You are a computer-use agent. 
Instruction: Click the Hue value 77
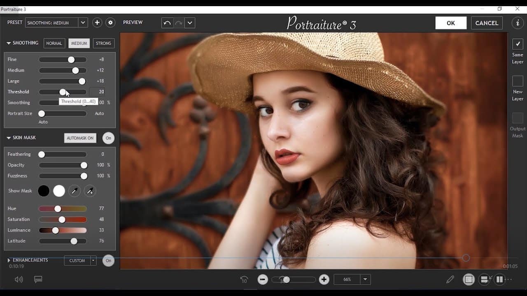101,209
